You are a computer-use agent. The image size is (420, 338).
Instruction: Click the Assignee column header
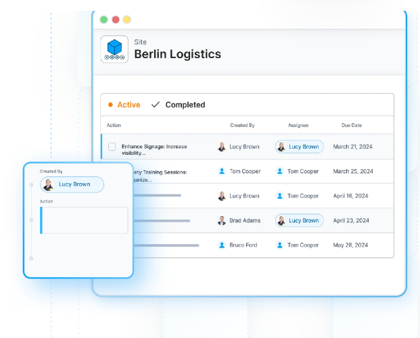click(298, 125)
